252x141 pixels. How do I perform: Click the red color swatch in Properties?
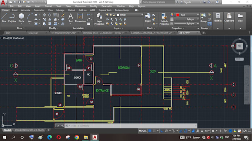178,15
